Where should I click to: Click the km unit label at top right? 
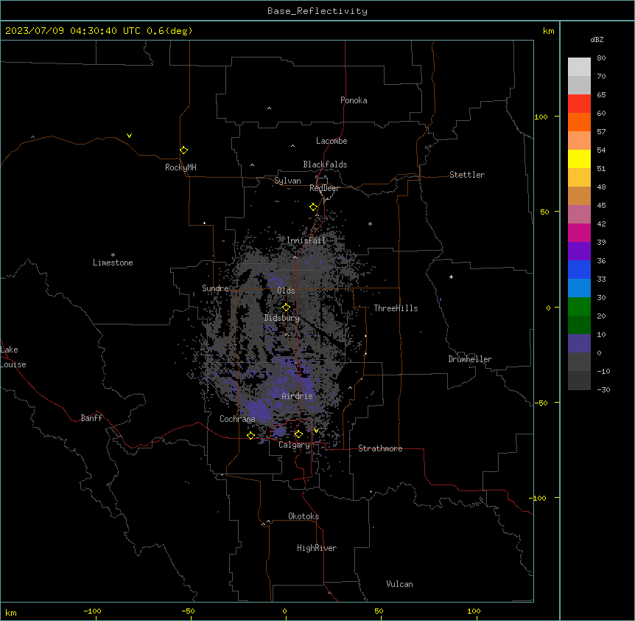(x=548, y=31)
